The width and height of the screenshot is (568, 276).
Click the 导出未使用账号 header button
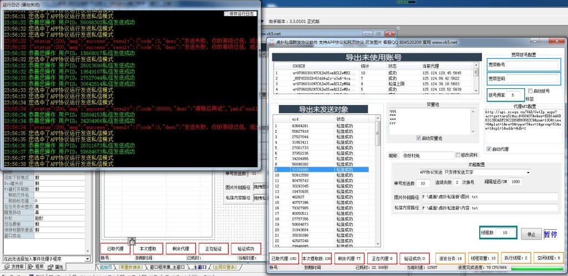coord(377,57)
